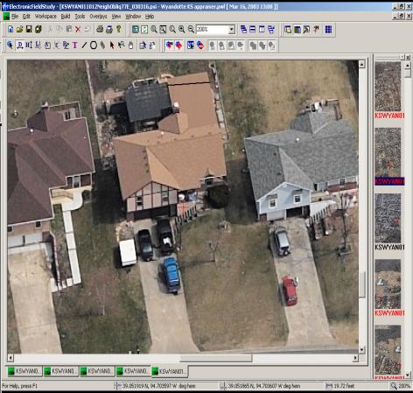Click the blue grid icon in toolbar
Screen dimensions: 413x393
[328, 29]
